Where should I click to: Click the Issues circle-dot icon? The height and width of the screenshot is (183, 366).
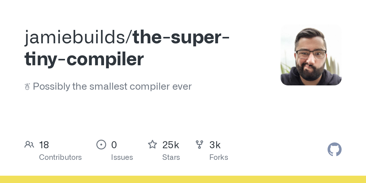pos(101,145)
